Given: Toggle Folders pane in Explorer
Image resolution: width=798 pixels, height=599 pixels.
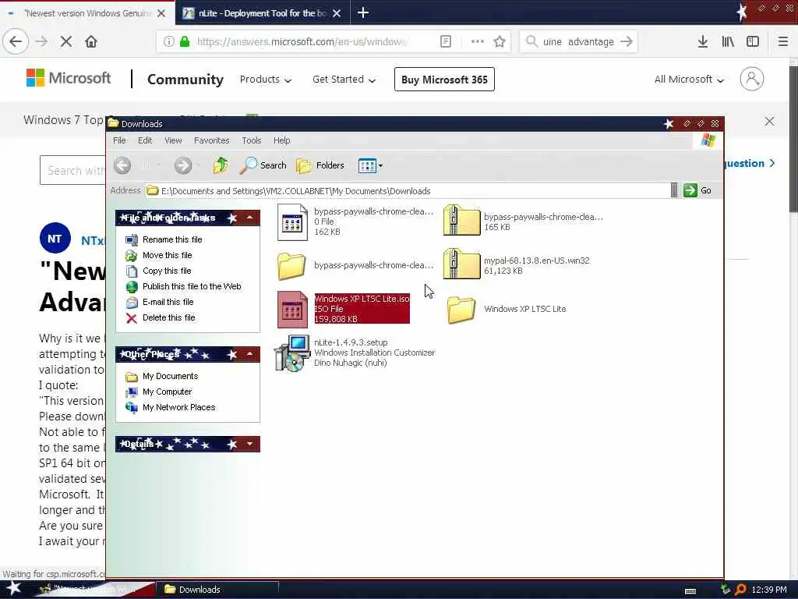Looking at the screenshot, I should 320,165.
